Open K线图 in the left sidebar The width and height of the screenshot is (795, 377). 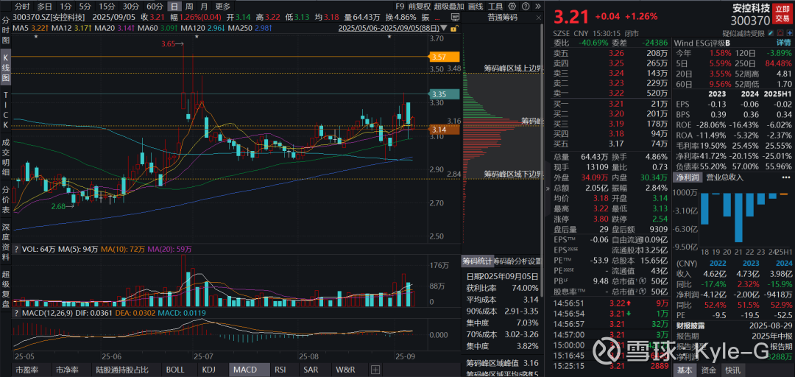point(6,66)
